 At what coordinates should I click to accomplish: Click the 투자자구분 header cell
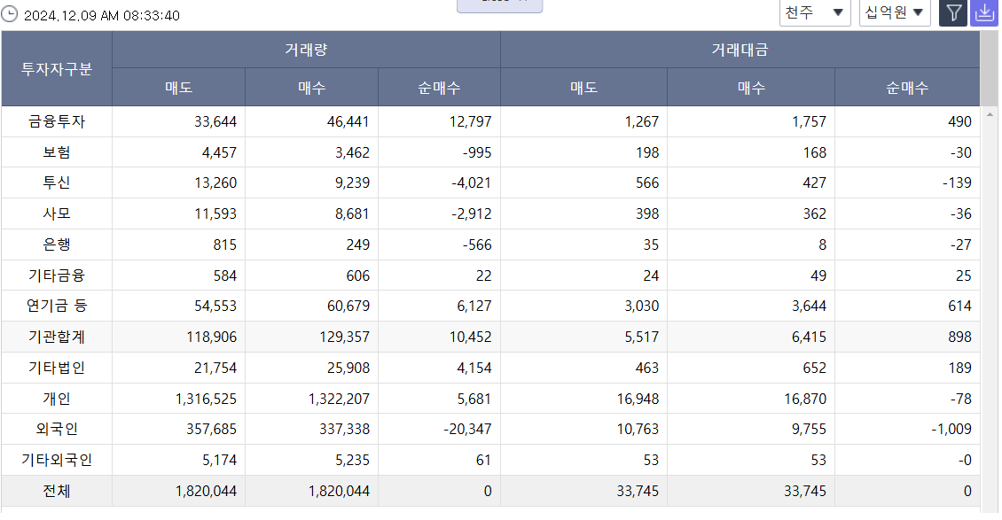[57, 67]
